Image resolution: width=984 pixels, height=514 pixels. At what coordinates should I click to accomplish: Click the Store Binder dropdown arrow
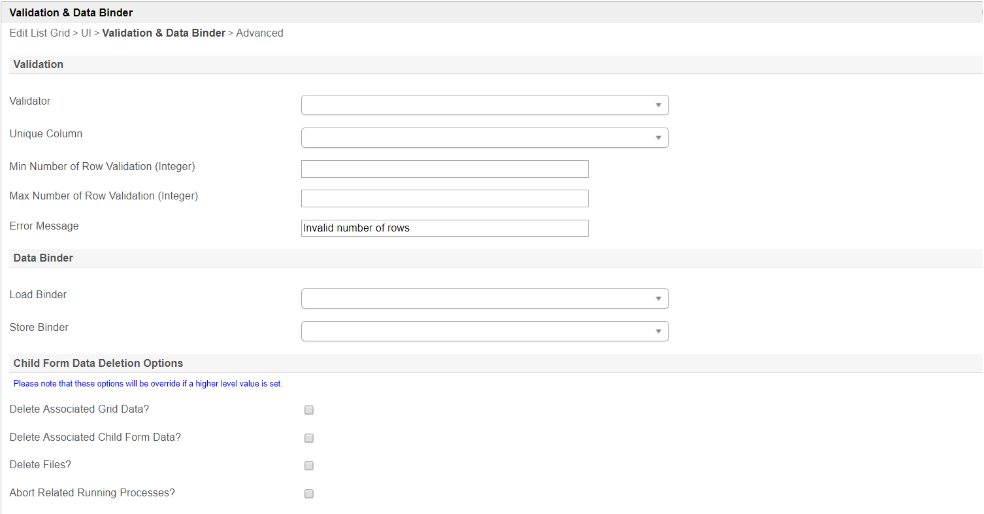[x=659, y=332]
